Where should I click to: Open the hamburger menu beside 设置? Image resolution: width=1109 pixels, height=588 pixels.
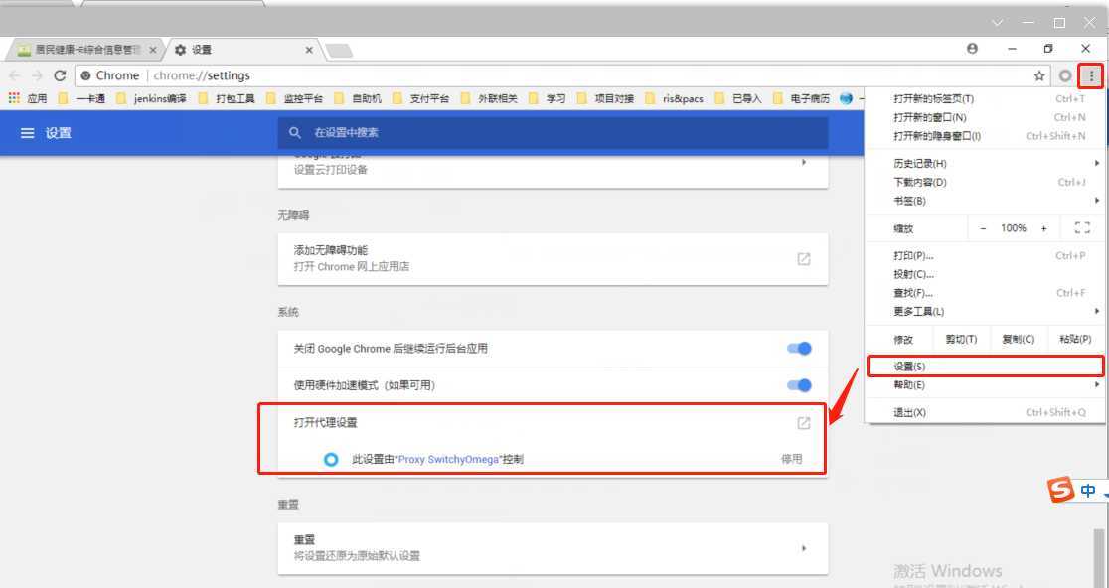(x=28, y=133)
